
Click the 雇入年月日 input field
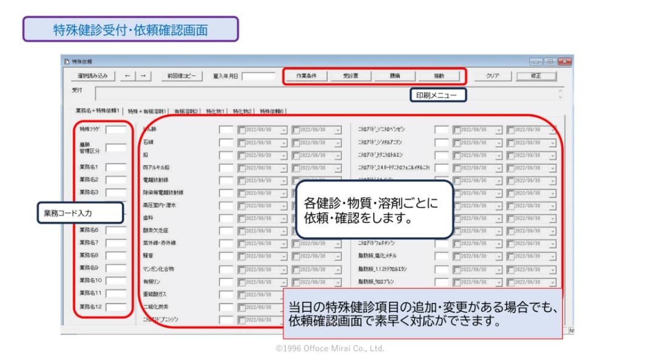[258, 76]
